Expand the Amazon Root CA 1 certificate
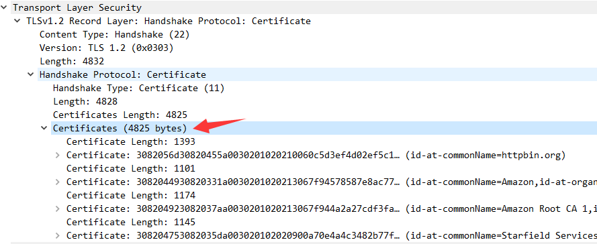The image size is (597, 244). point(58,208)
